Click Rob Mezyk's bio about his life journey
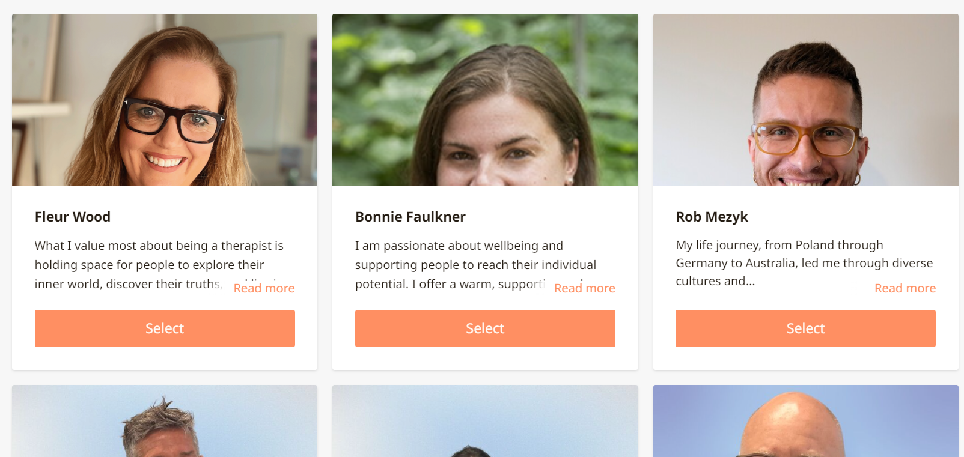This screenshot has height=457, width=964. (804, 262)
